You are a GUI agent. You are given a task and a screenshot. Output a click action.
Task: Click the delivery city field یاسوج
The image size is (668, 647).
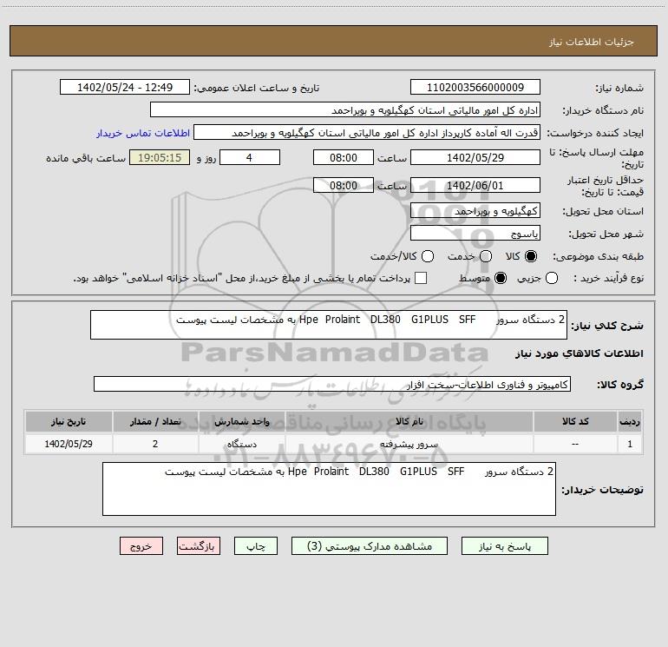point(475,233)
